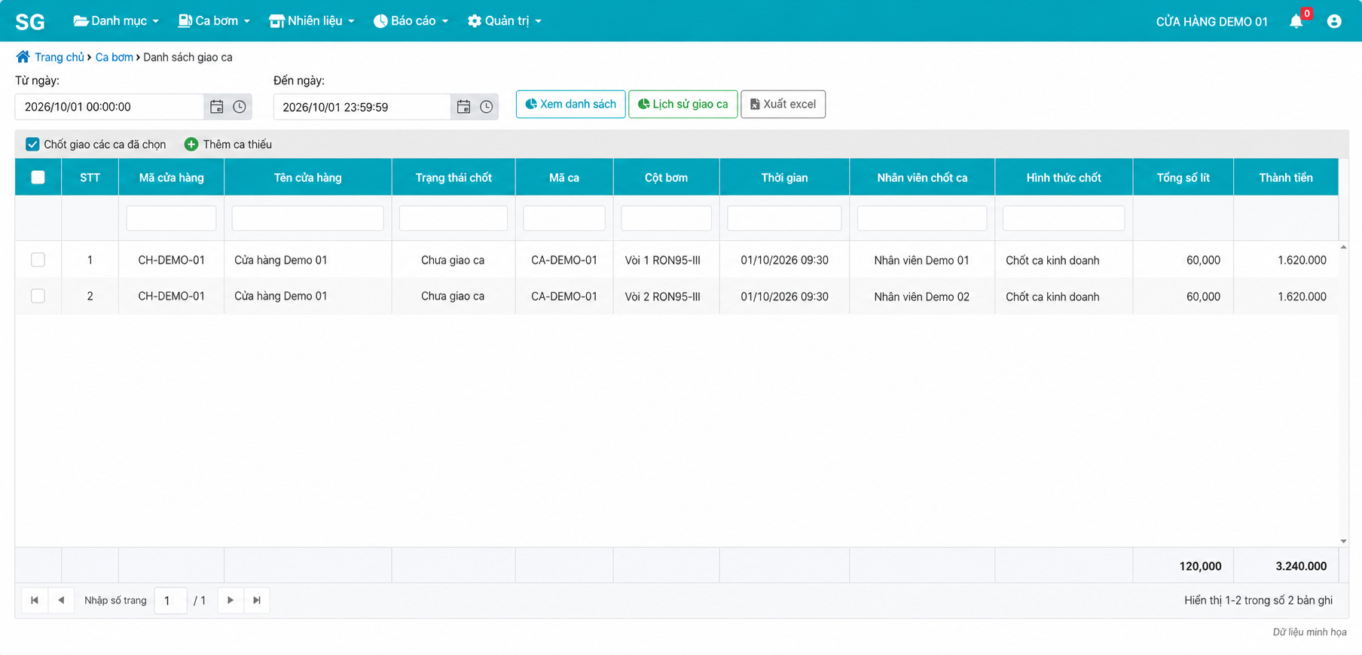Sort by Thời gian column header
Image resolution: width=1362 pixels, height=655 pixels.
784,178
